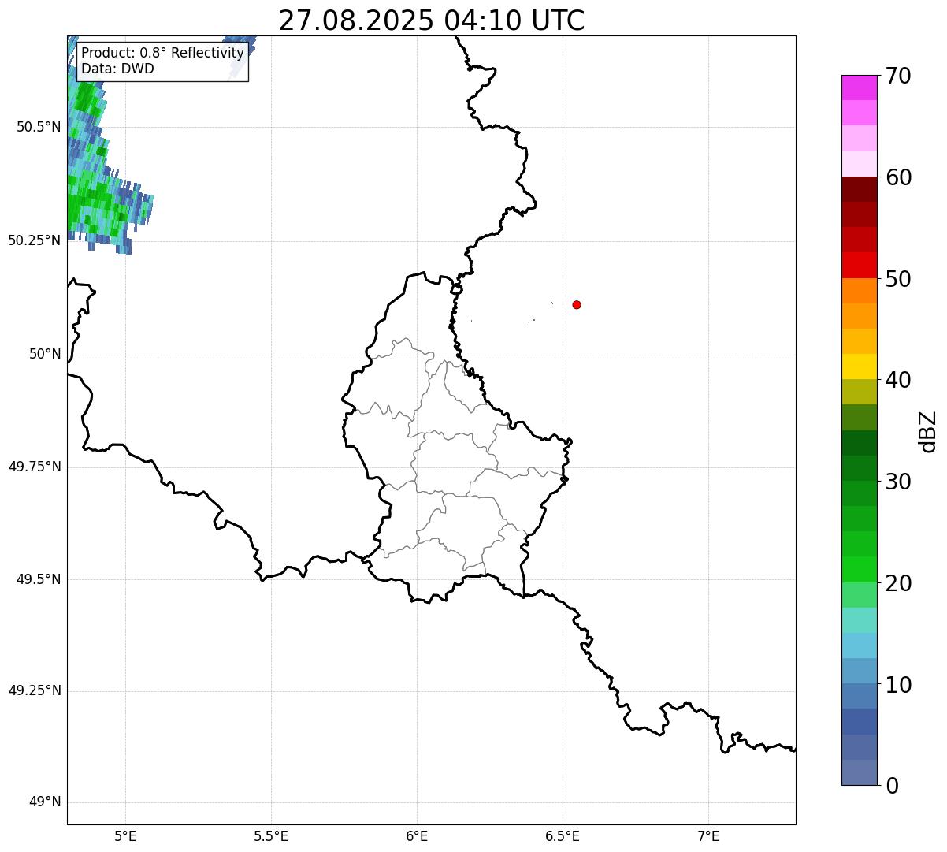Click the colorbar tick label 0
Screen dimensions: 947x852
(892, 786)
